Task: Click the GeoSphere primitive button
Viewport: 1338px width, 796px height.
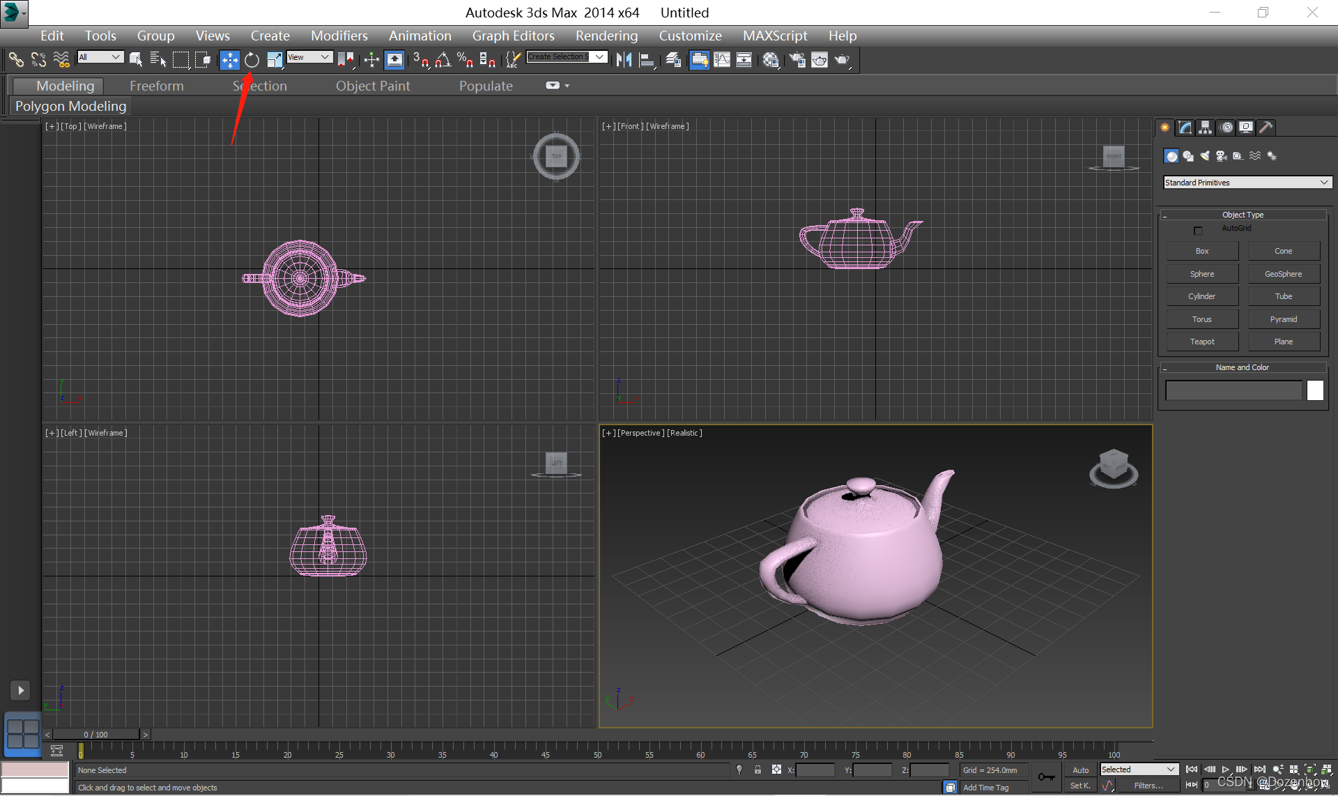Action: [1283, 274]
